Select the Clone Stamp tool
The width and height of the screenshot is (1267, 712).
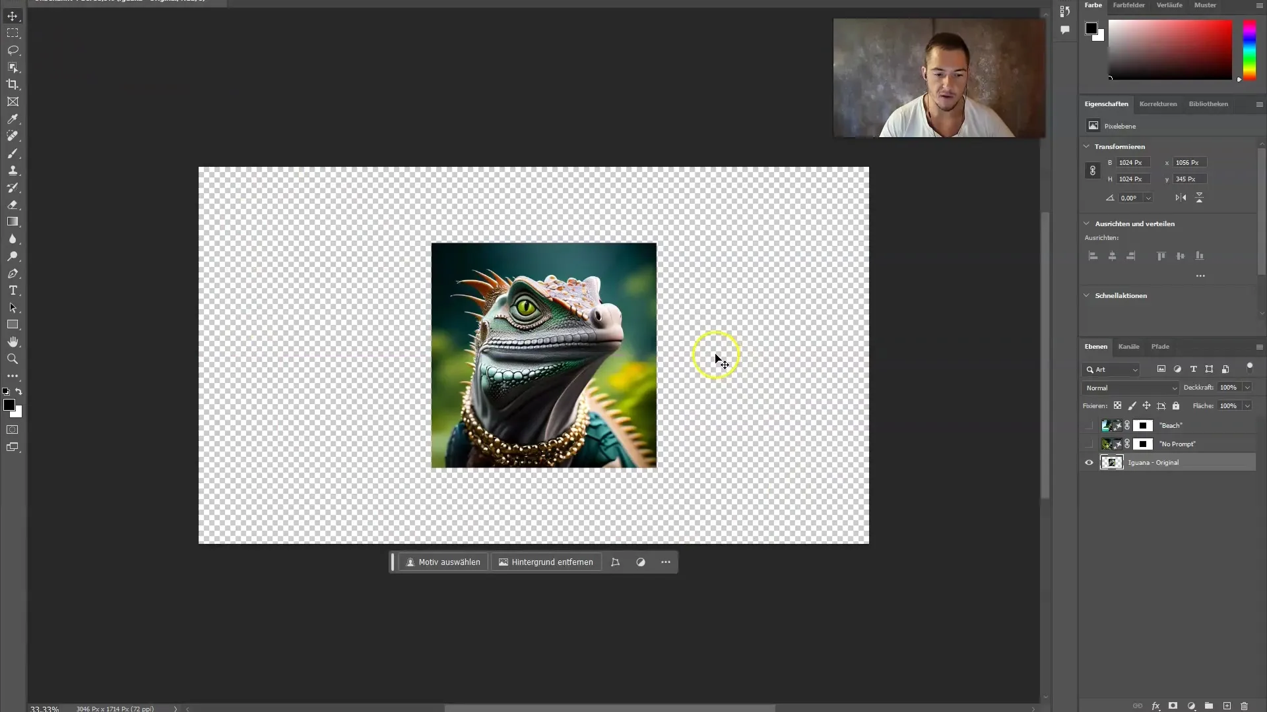13,170
